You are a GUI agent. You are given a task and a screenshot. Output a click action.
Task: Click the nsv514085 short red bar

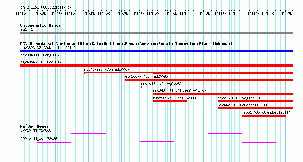tap(264, 116)
